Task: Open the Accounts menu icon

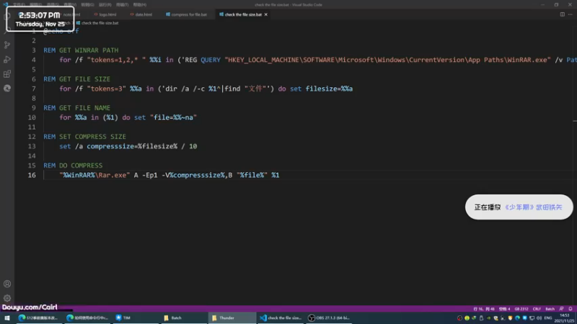Action: click(x=7, y=284)
